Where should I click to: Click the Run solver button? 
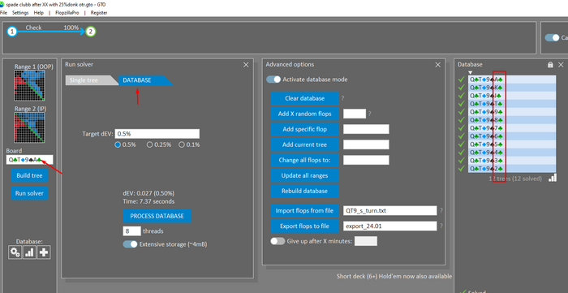[x=29, y=193]
